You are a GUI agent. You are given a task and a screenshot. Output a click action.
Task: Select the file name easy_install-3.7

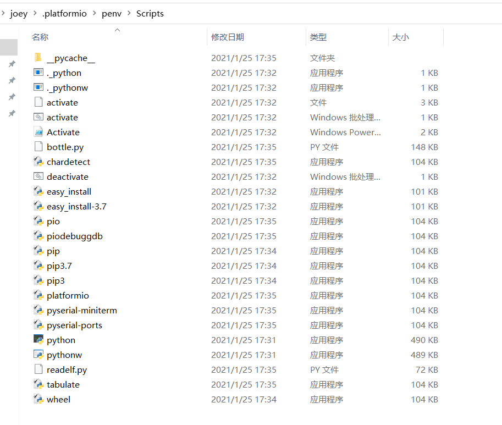76,207
